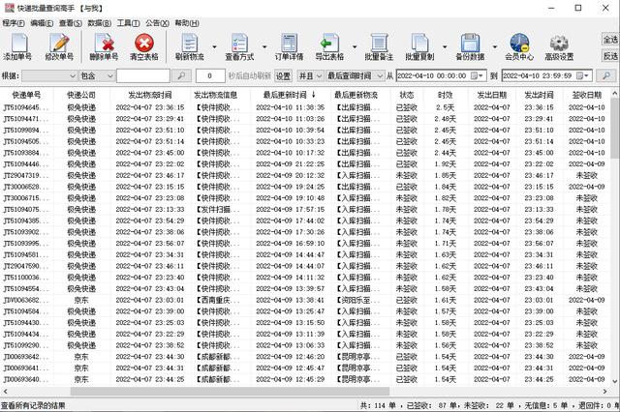Click the horizontal scrollbar thumb
This screenshot has width=620, height=412.
point(230,392)
